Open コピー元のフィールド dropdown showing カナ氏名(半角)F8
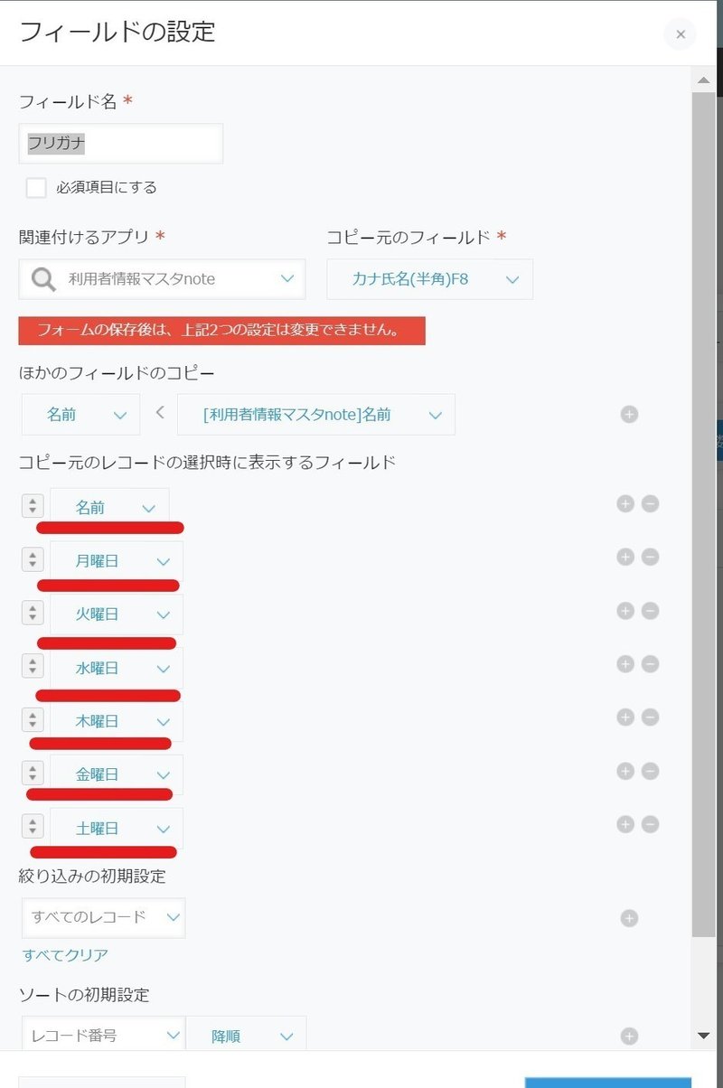This screenshot has height=1088, width=723. 429,279
